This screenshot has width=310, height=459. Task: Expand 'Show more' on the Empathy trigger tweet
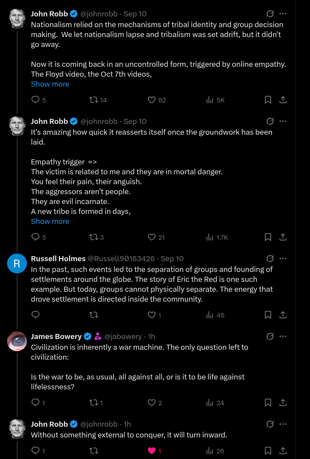tap(50, 221)
